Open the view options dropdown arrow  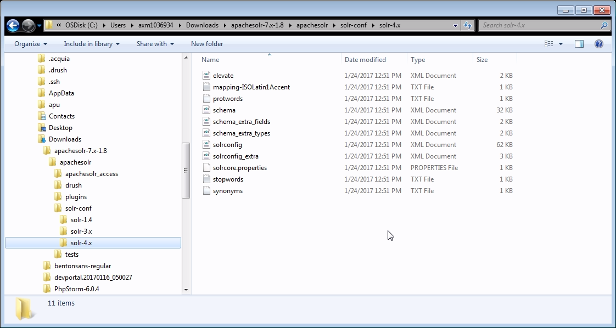click(561, 44)
